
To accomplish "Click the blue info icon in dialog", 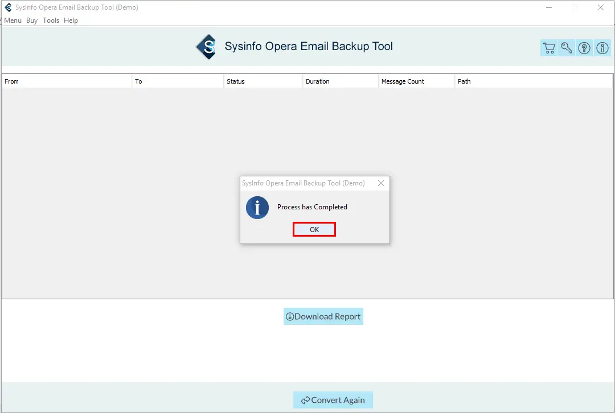I will tap(257, 208).
